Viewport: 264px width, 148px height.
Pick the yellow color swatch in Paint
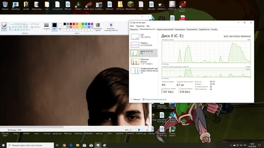click(x=80, y=24)
